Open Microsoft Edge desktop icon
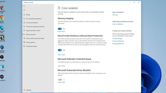 [2, 28]
